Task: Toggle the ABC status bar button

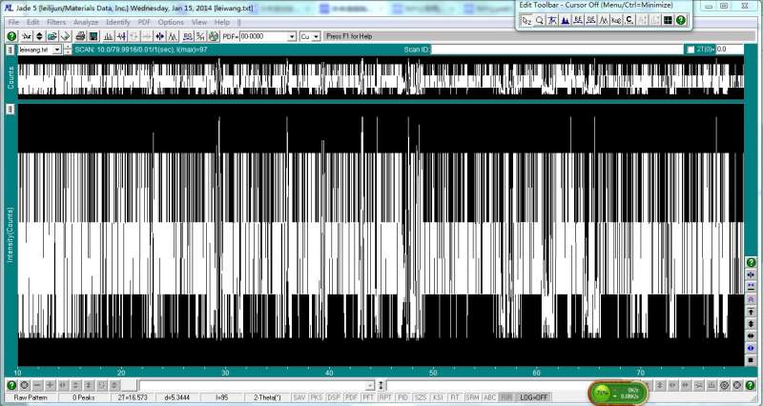Action: tap(489, 397)
